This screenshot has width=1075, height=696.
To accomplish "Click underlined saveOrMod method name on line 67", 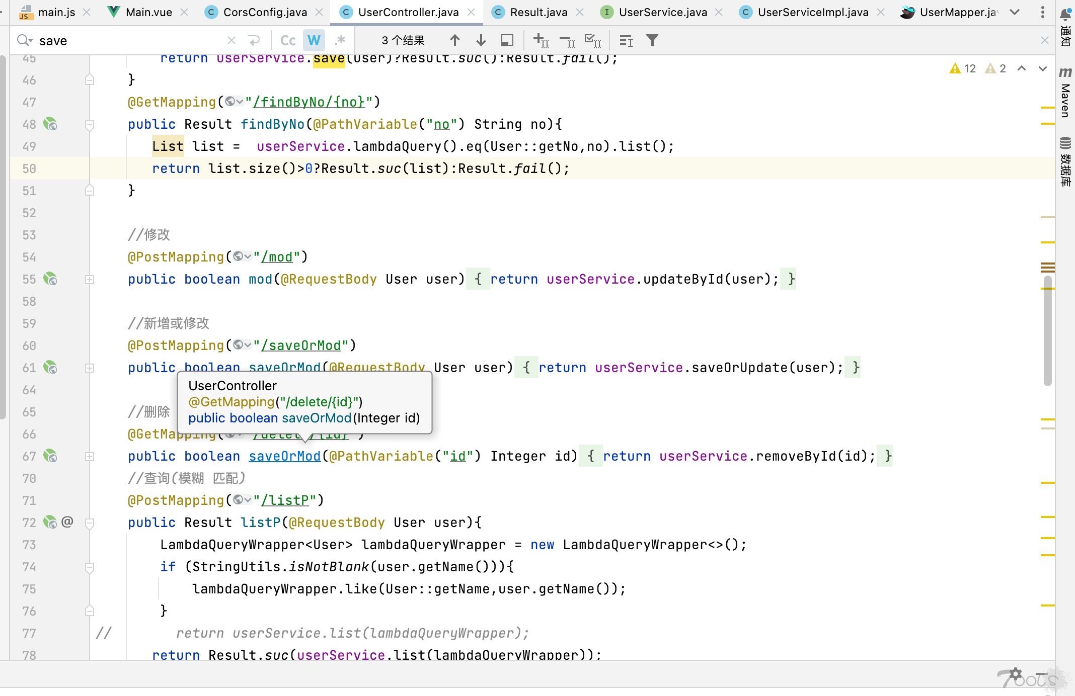I will (x=285, y=456).
